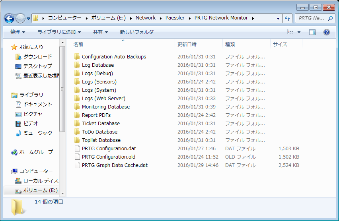339x221 pixels.
Task: Toggle the preview pane icon
Action: (312, 32)
